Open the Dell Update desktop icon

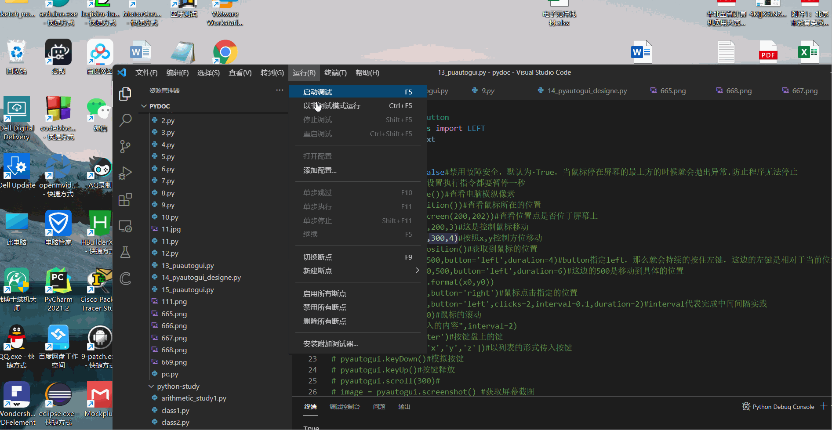(x=17, y=171)
